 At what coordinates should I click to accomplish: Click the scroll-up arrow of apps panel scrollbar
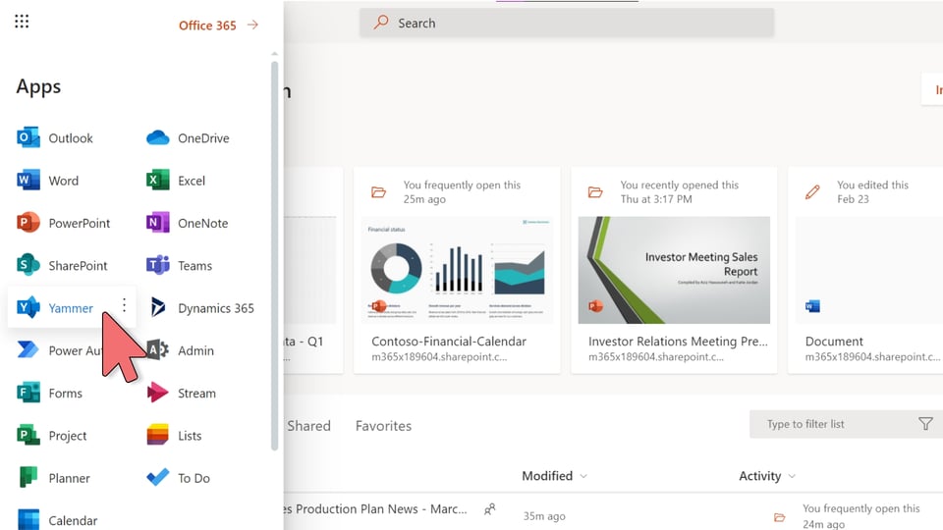click(x=274, y=54)
